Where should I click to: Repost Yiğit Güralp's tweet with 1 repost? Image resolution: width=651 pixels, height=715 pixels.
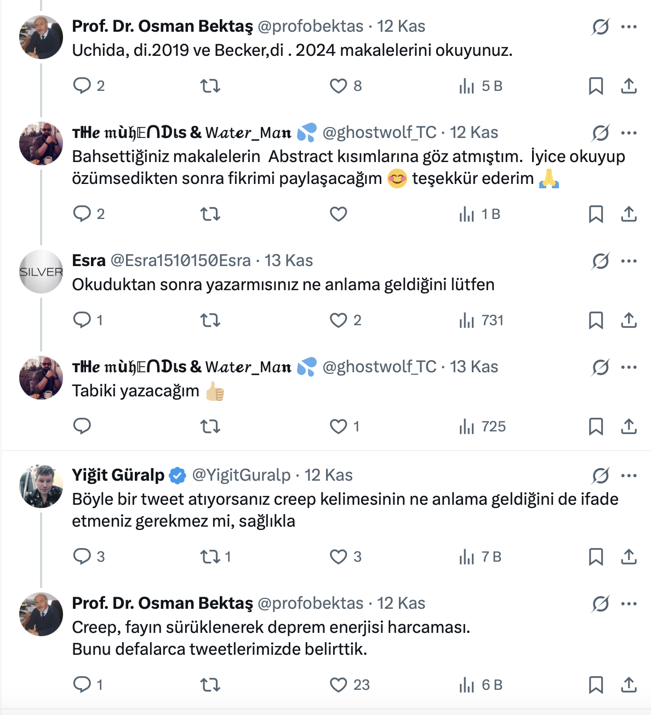pos(210,557)
